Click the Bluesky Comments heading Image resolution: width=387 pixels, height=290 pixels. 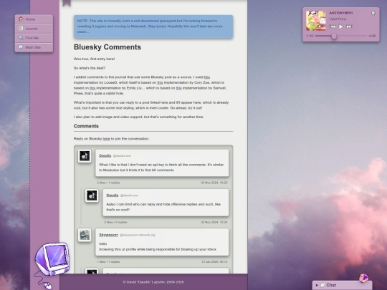coord(107,47)
